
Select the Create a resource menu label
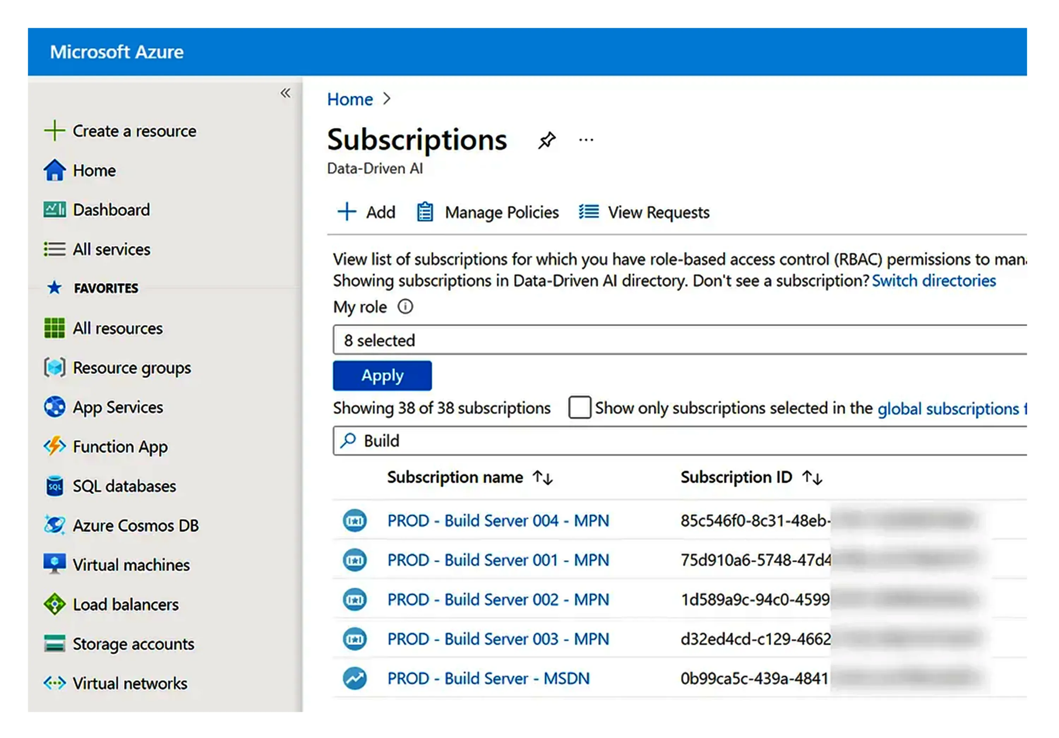coord(135,131)
